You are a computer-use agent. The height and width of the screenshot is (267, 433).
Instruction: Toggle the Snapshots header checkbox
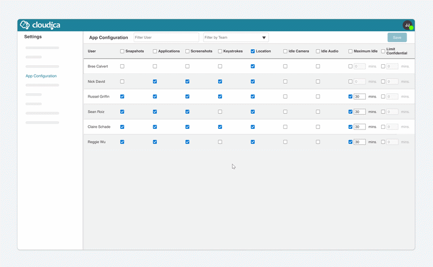tap(122, 51)
